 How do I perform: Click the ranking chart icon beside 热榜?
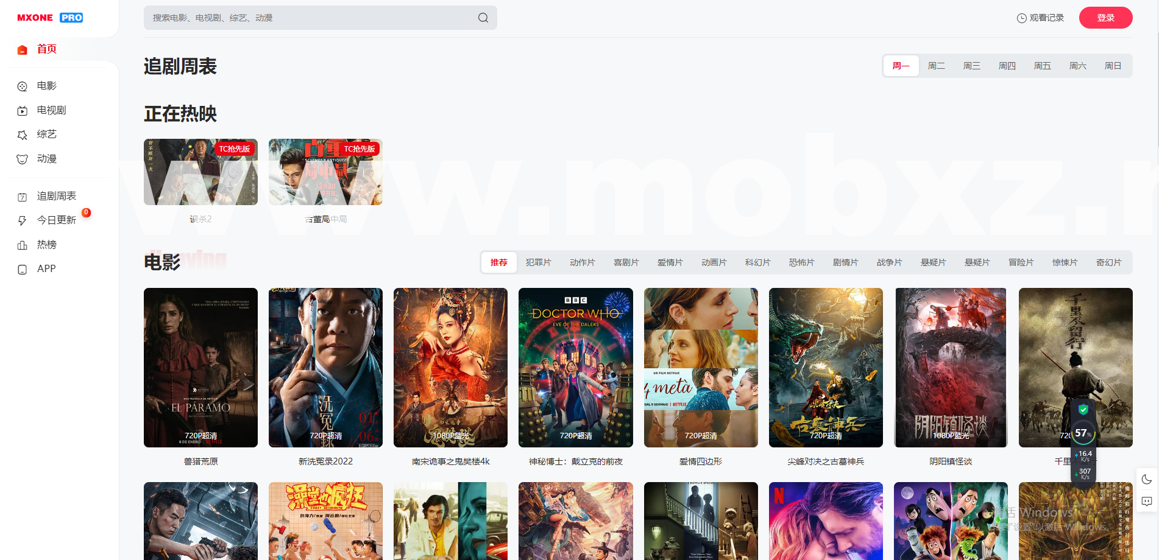pyautogui.click(x=23, y=245)
